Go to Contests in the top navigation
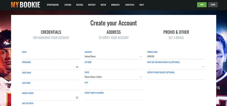Viewport: 227px width, 106px height. tap(130, 5)
